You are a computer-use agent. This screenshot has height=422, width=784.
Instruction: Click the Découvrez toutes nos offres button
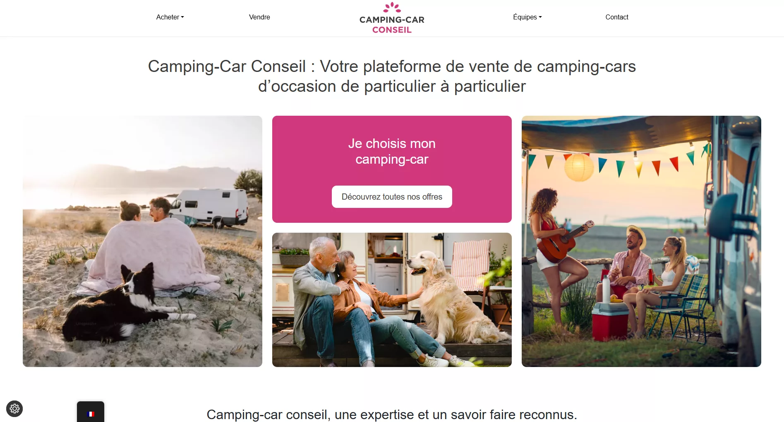click(392, 197)
